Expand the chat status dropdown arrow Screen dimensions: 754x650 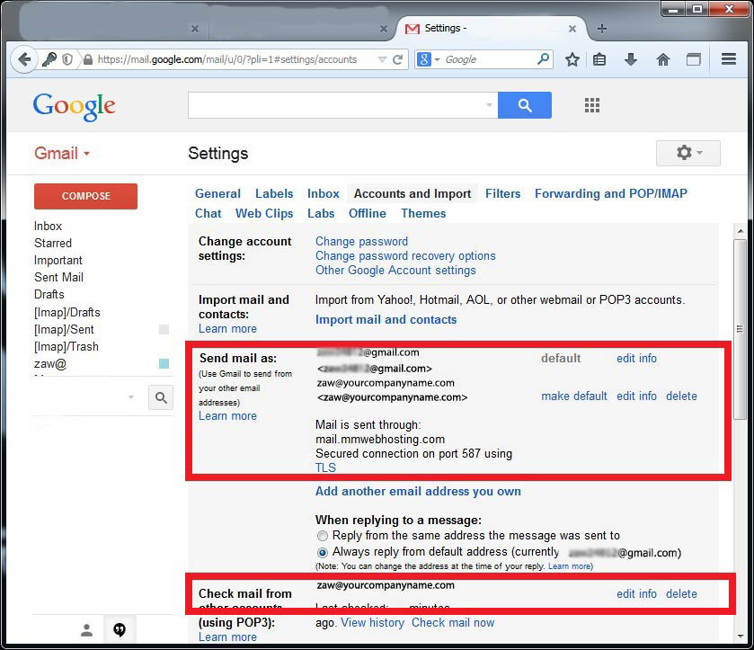pos(131,397)
